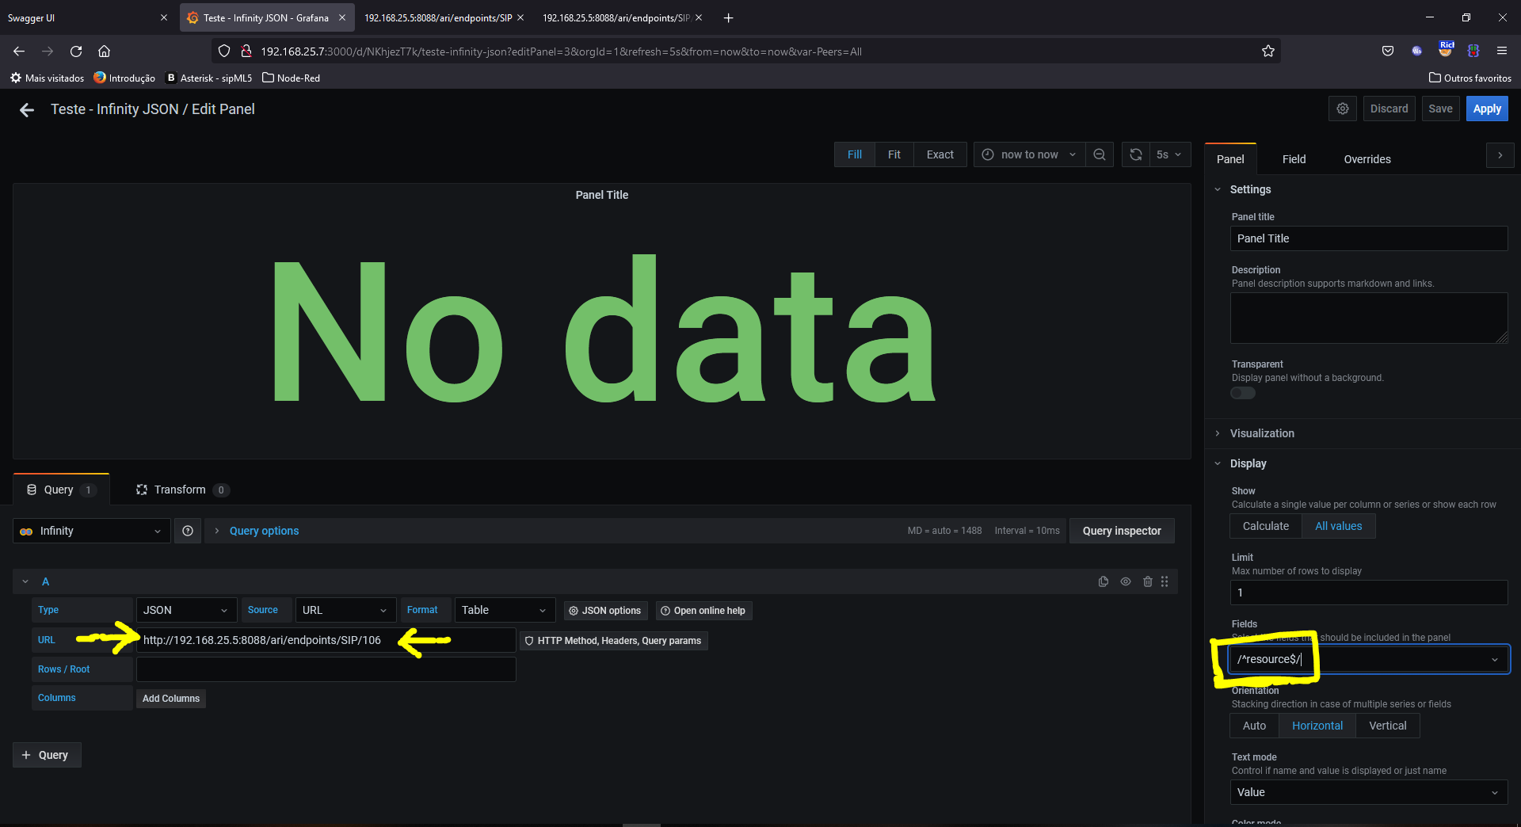The image size is (1521, 827).
Task: Open the Overrides tab
Action: click(x=1367, y=158)
